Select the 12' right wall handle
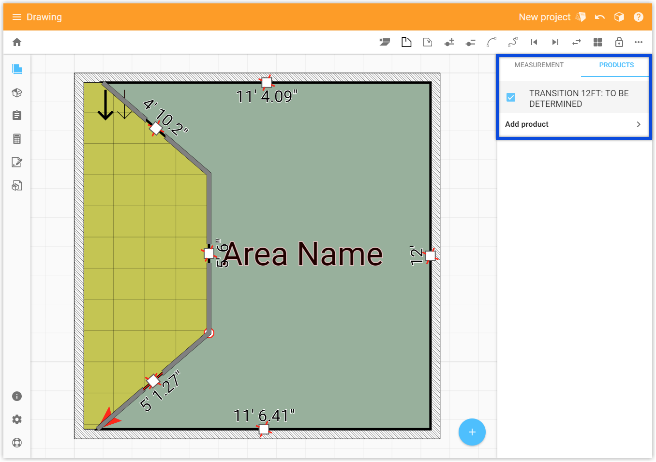 [431, 255]
